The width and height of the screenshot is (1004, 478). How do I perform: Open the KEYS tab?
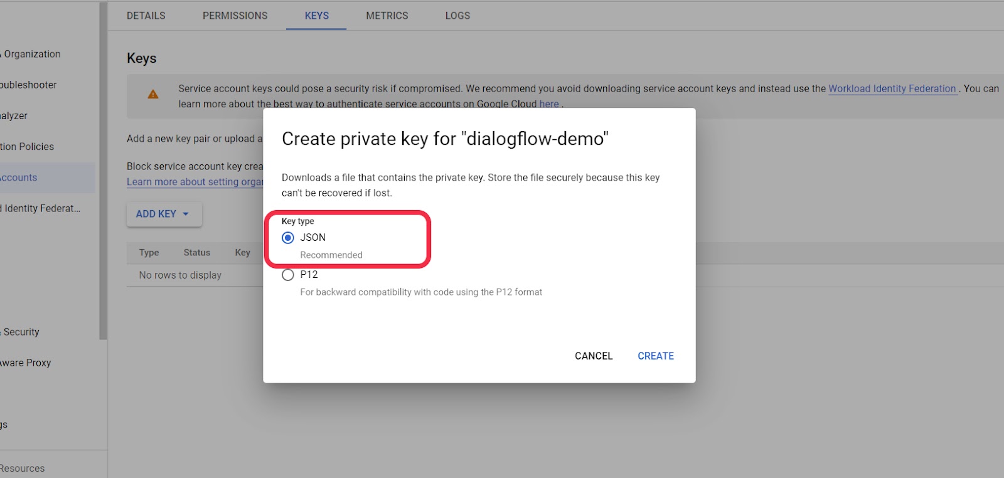pos(317,16)
